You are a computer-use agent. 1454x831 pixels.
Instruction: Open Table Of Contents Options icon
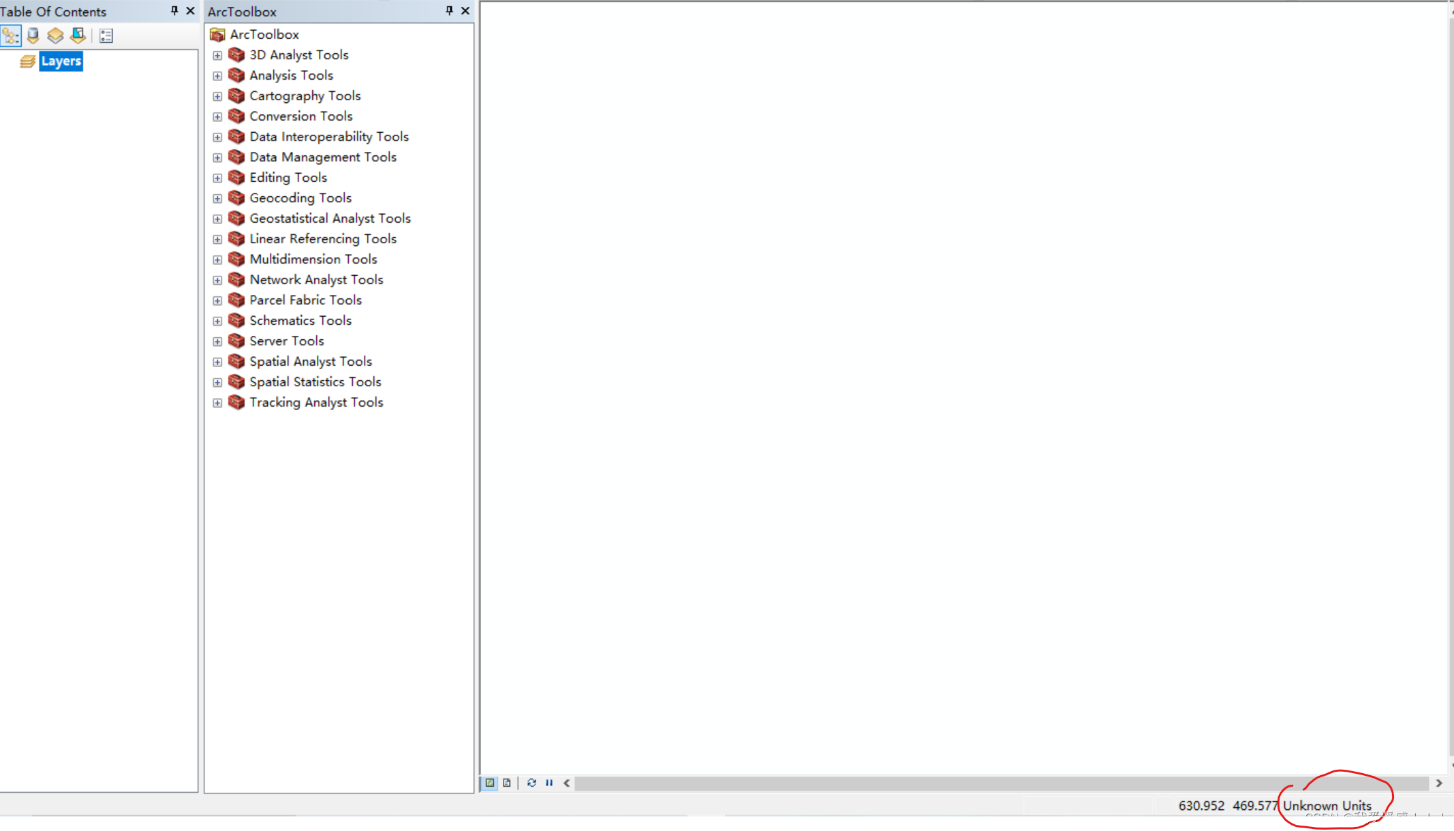(106, 35)
